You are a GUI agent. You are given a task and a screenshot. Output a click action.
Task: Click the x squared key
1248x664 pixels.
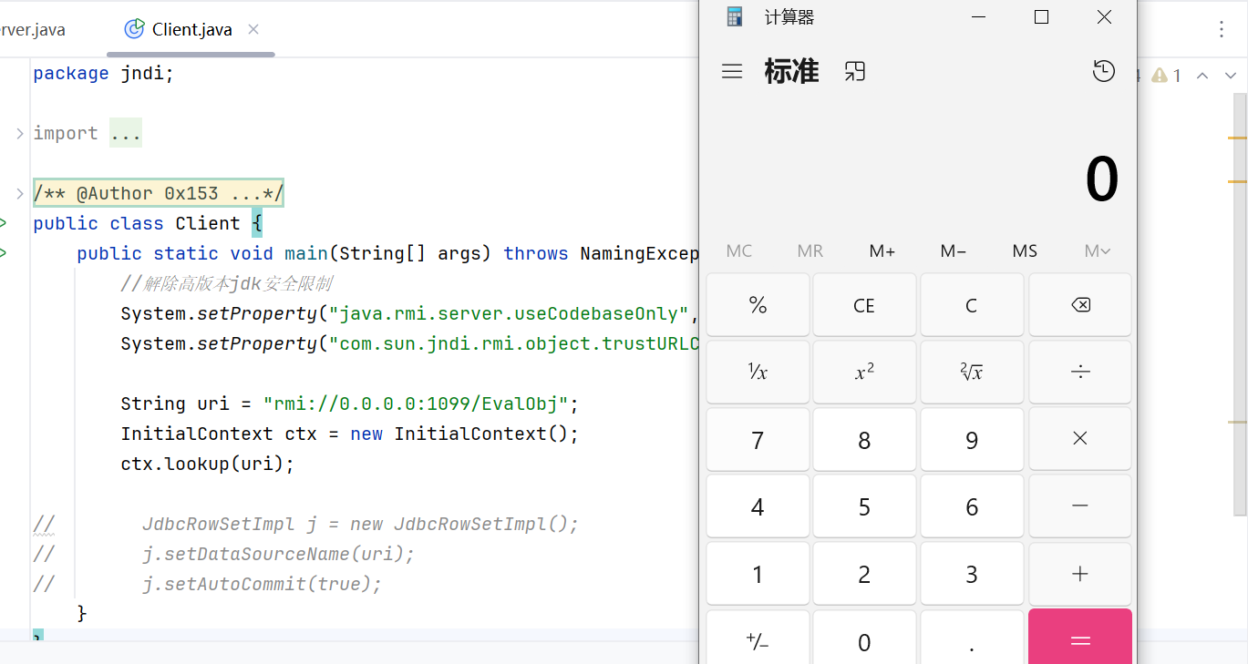864,372
